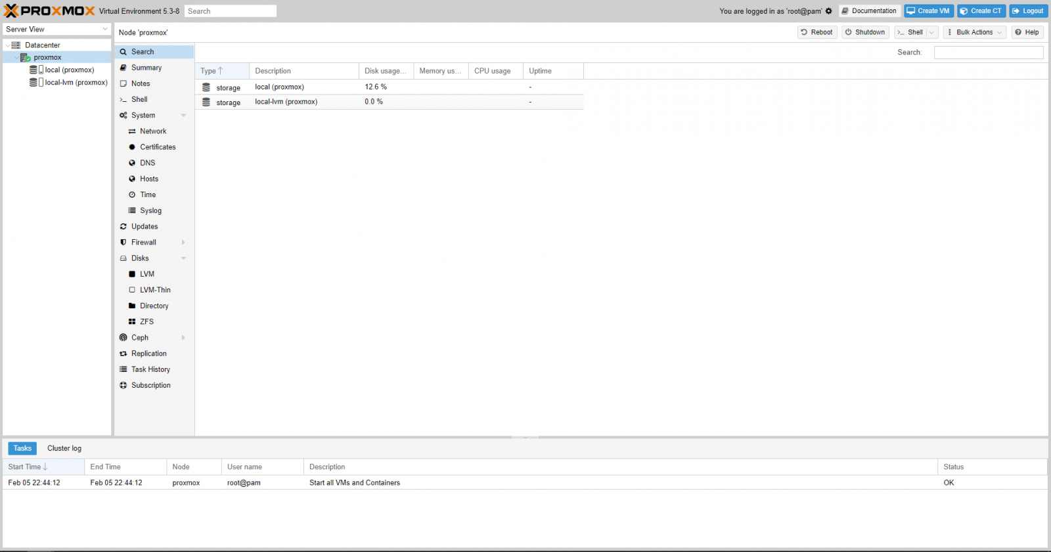Open the Shell button dropdown arrow
The height and width of the screenshot is (552, 1051).
(x=931, y=32)
